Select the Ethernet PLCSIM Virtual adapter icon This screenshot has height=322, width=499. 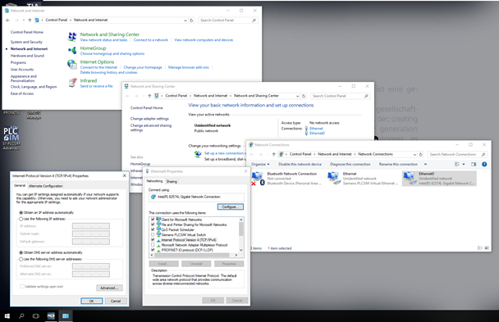(334, 178)
